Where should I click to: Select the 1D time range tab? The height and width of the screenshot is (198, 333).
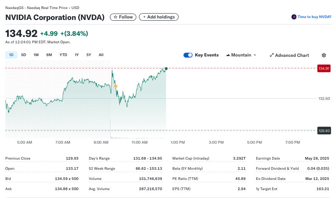pyautogui.click(x=11, y=55)
